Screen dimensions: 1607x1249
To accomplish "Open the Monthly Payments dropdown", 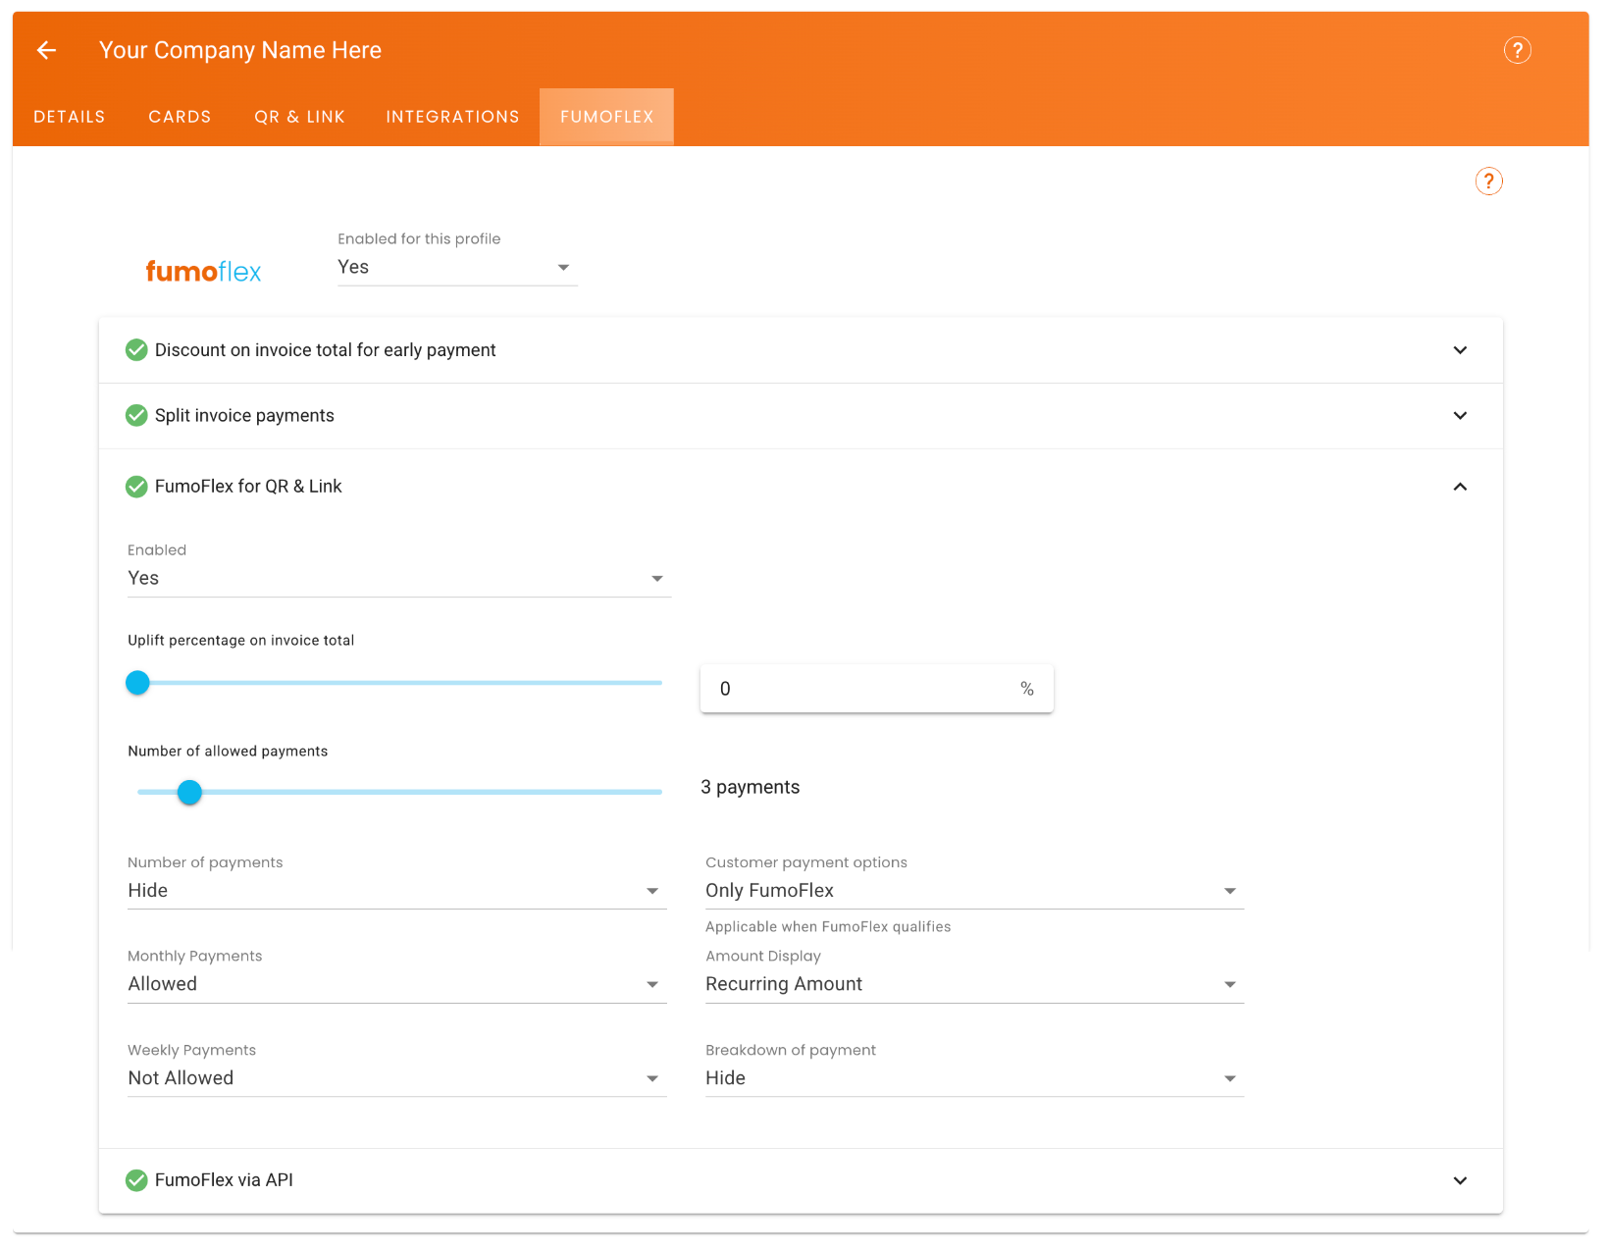I will [397, 984].
